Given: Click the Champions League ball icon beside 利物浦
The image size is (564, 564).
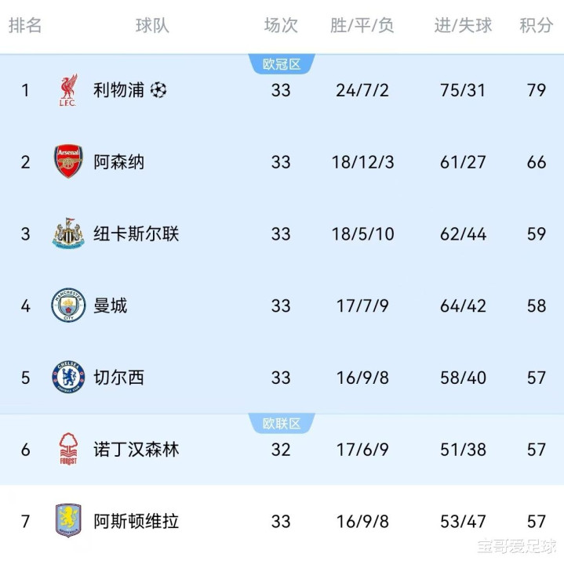Looking at the screenshot, I should point(158,90).
